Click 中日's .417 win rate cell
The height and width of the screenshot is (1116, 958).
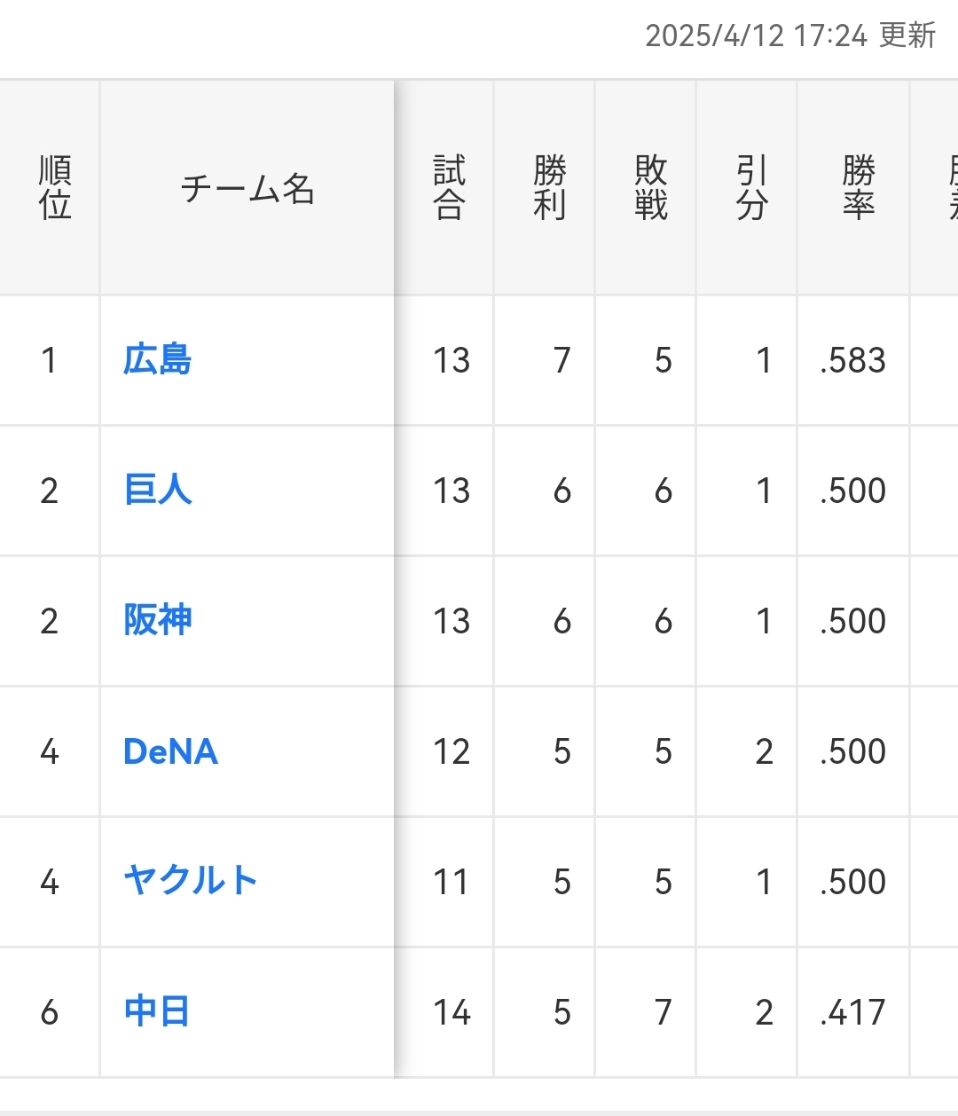[x=852, y=1012]
